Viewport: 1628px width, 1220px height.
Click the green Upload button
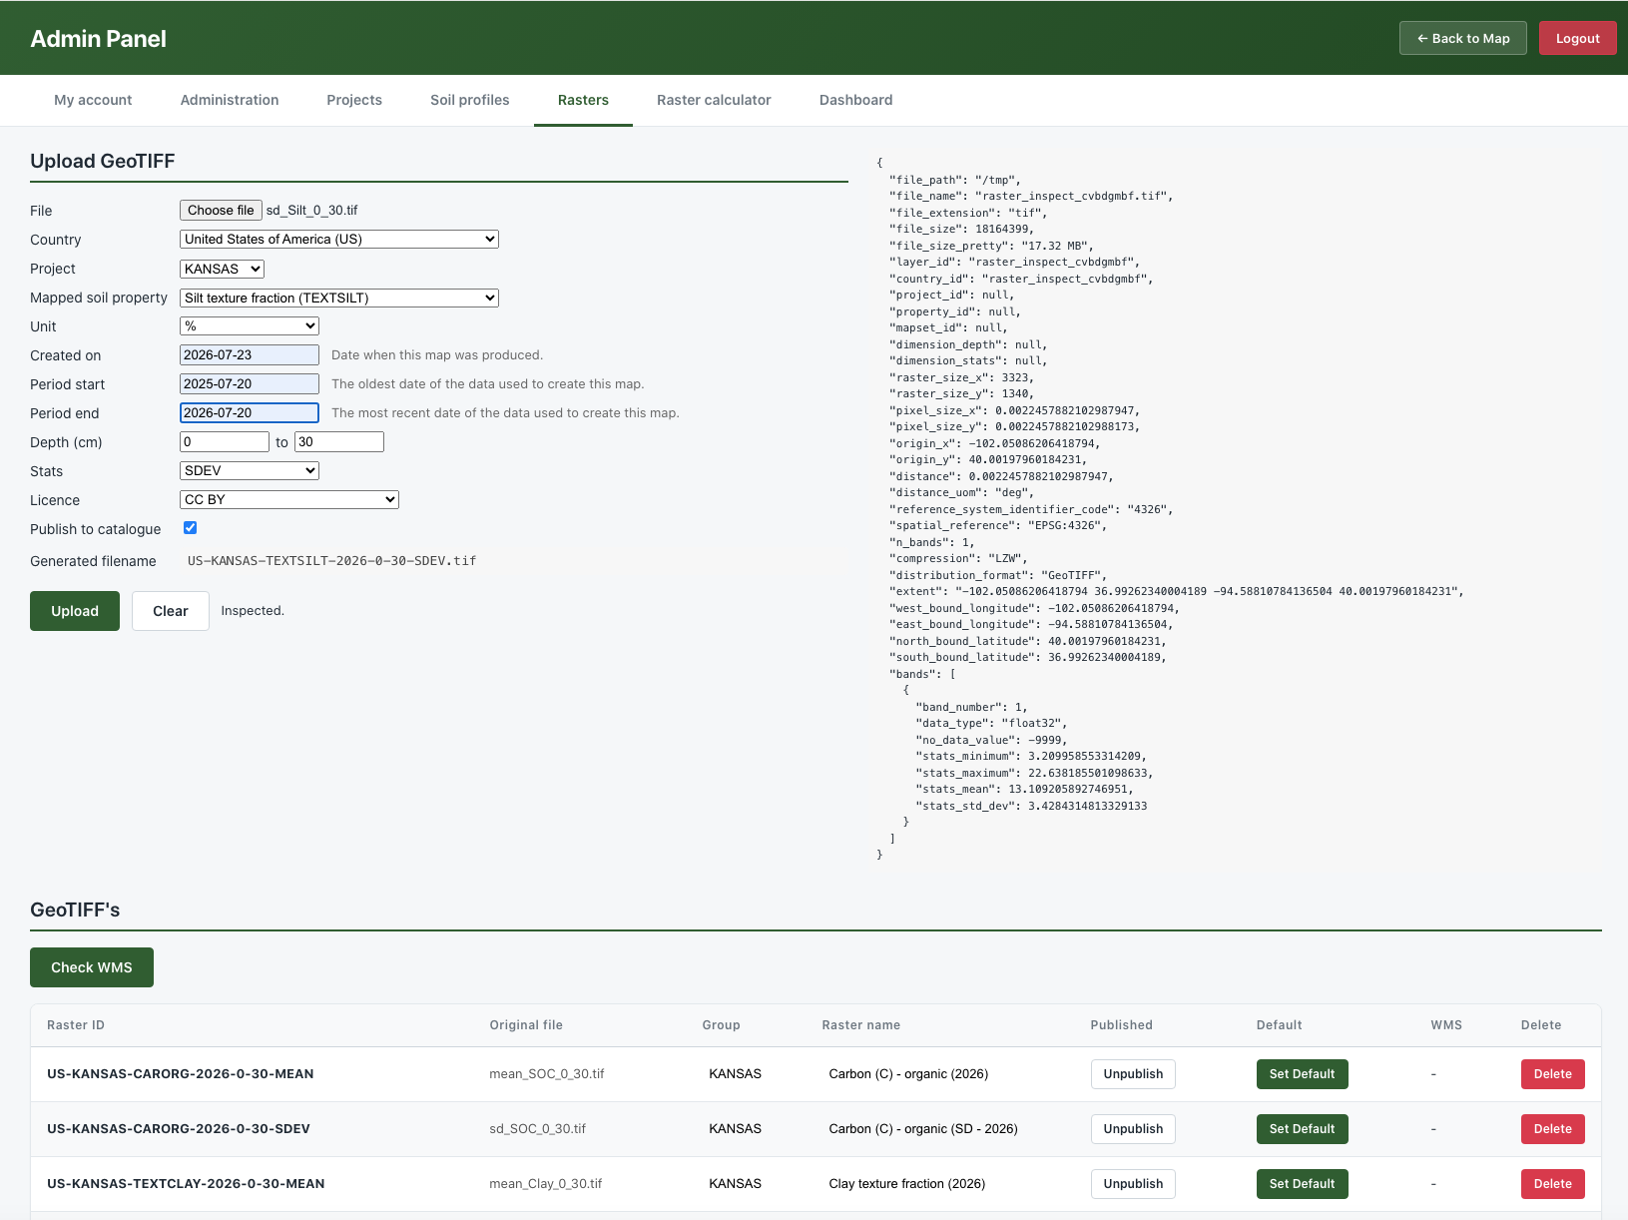tap(75, 611)
